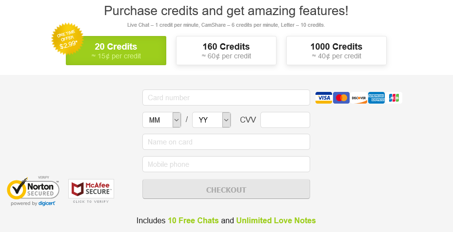Click the Discover card logo
The width and height of the screenshot is (453, 232).
click(359, 98)
